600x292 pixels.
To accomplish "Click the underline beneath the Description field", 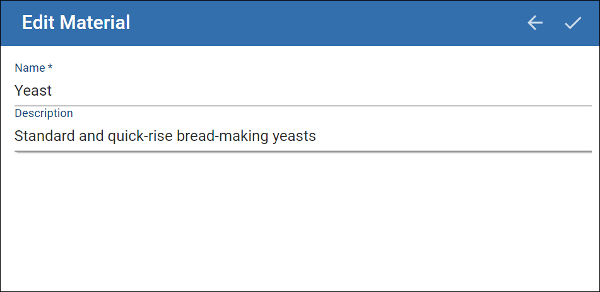I will (x=303, y=151).
